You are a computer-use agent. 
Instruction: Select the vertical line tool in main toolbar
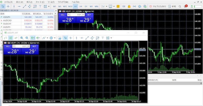[x=14, y=6]
